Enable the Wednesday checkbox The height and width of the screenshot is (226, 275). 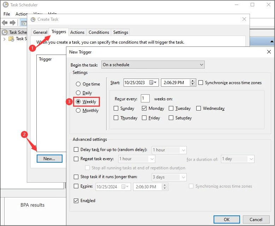(x=198, y=108)
